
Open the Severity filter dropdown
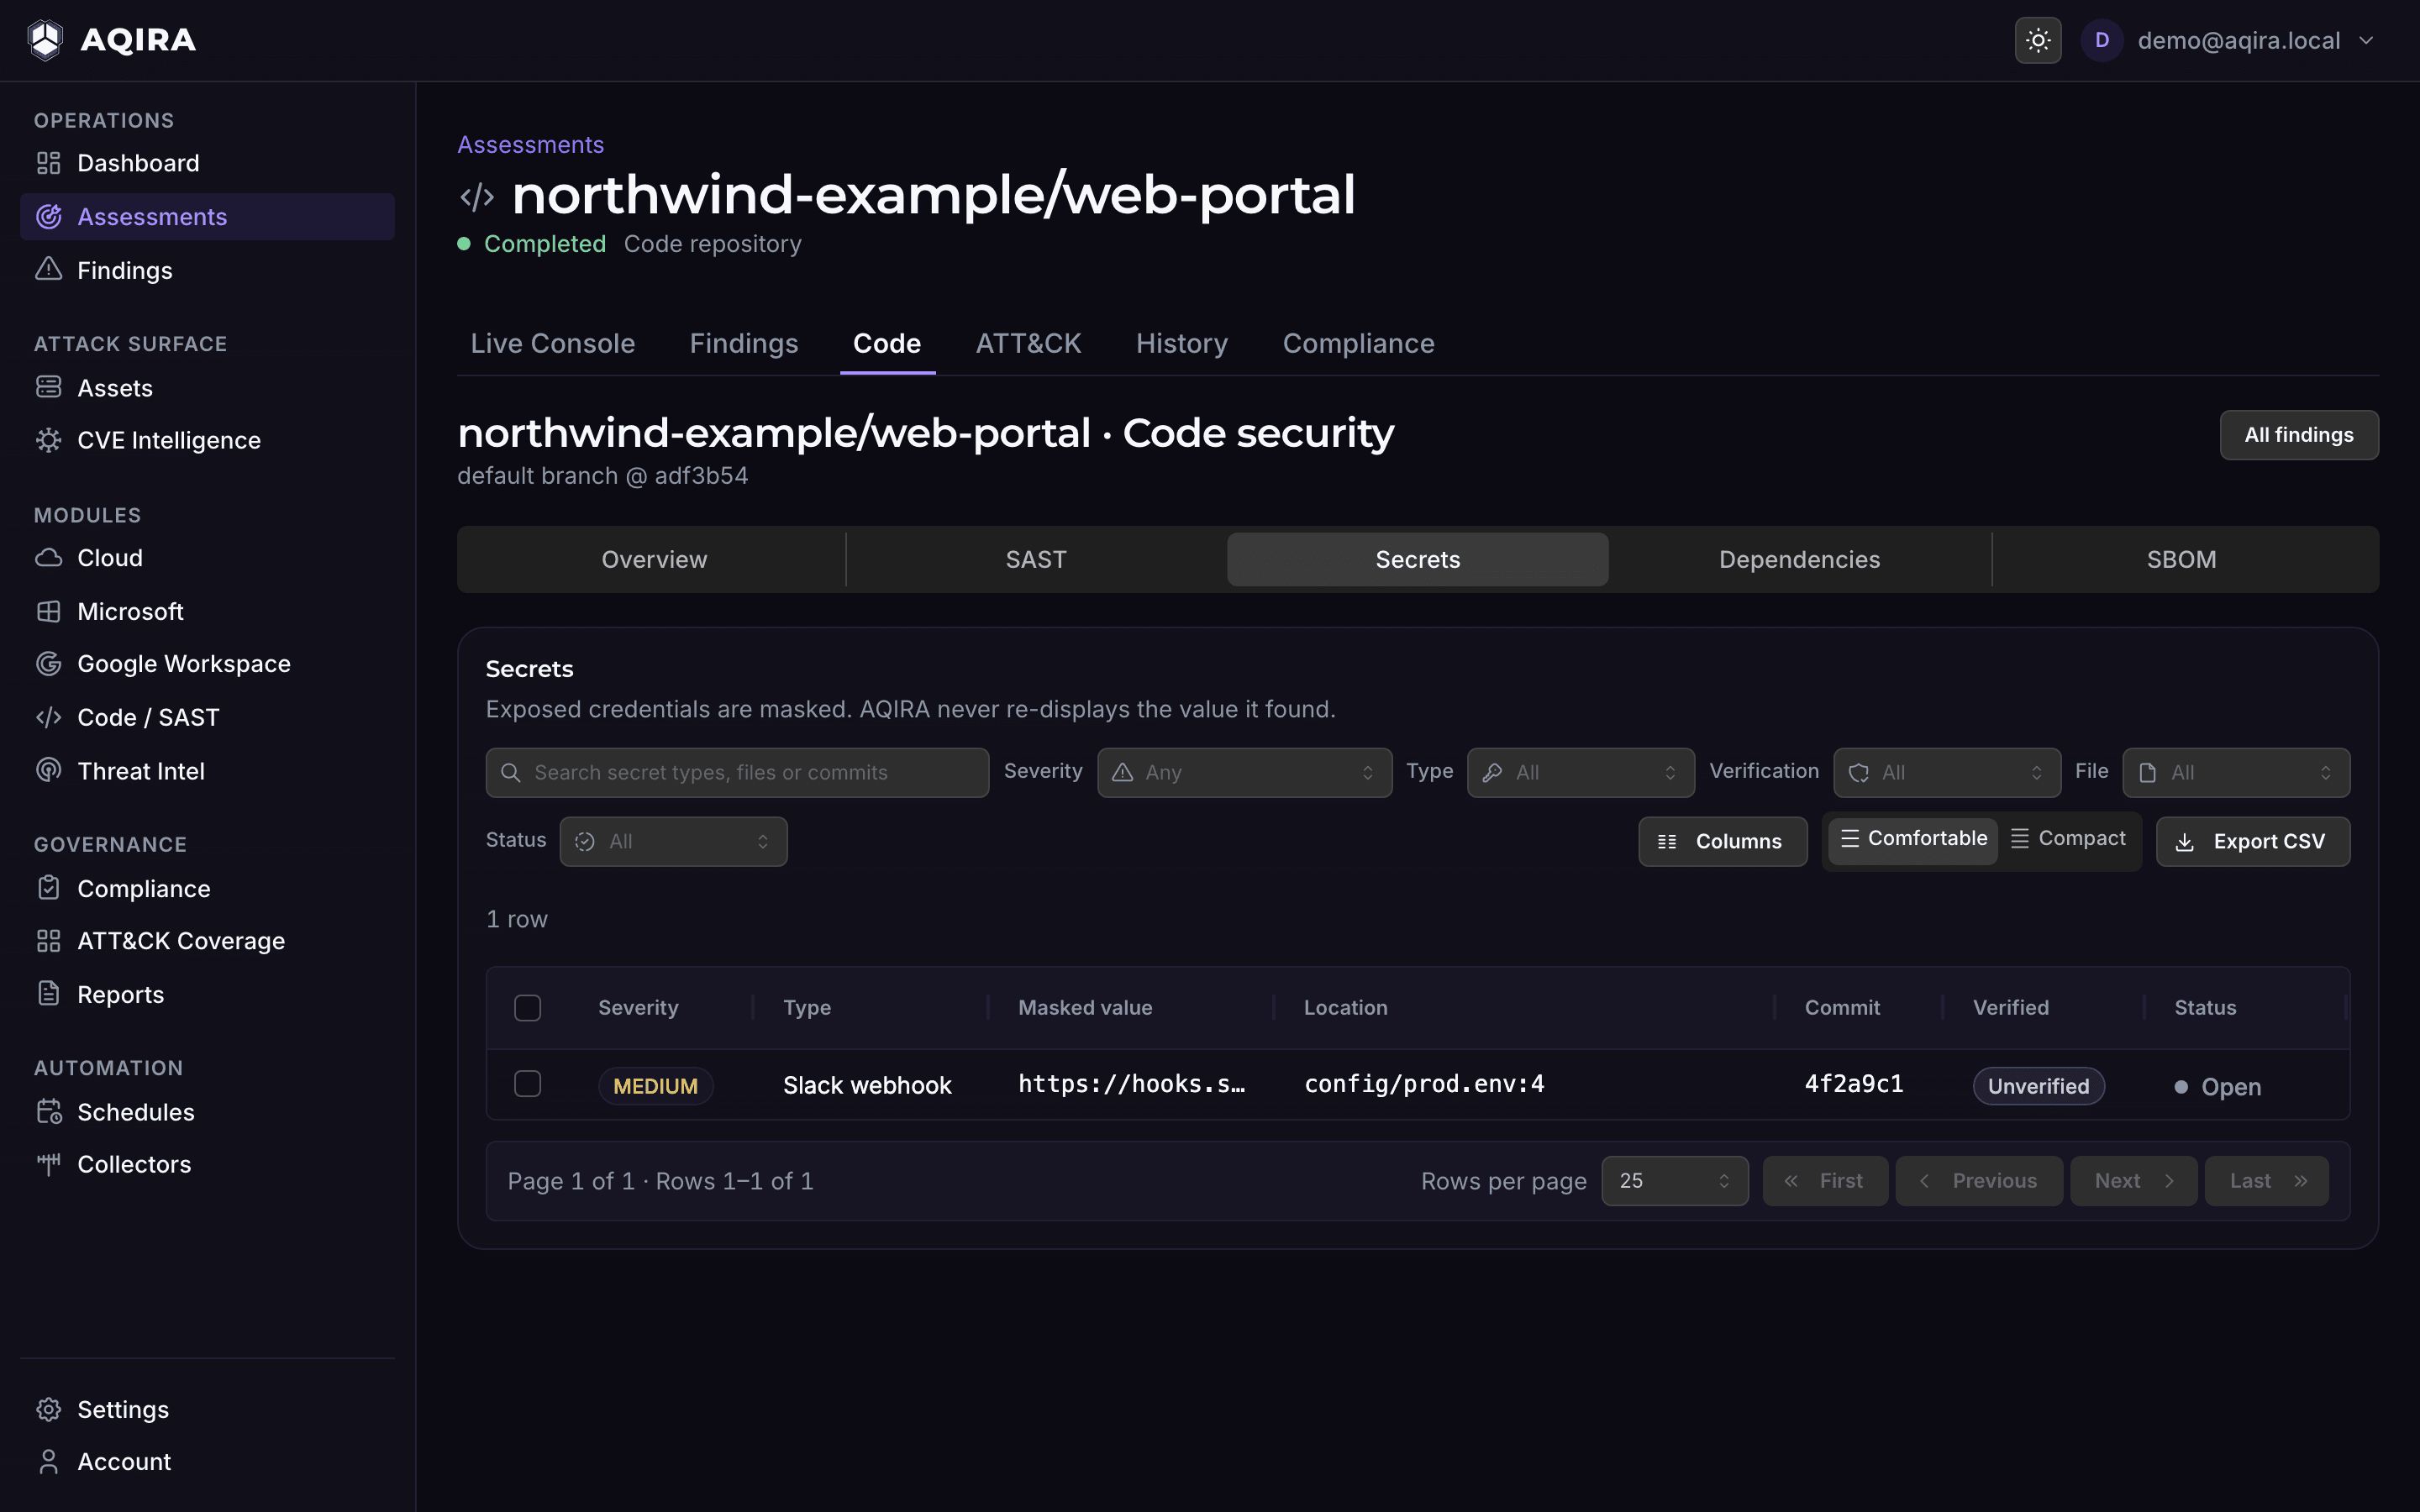[x=1244, y=773]
